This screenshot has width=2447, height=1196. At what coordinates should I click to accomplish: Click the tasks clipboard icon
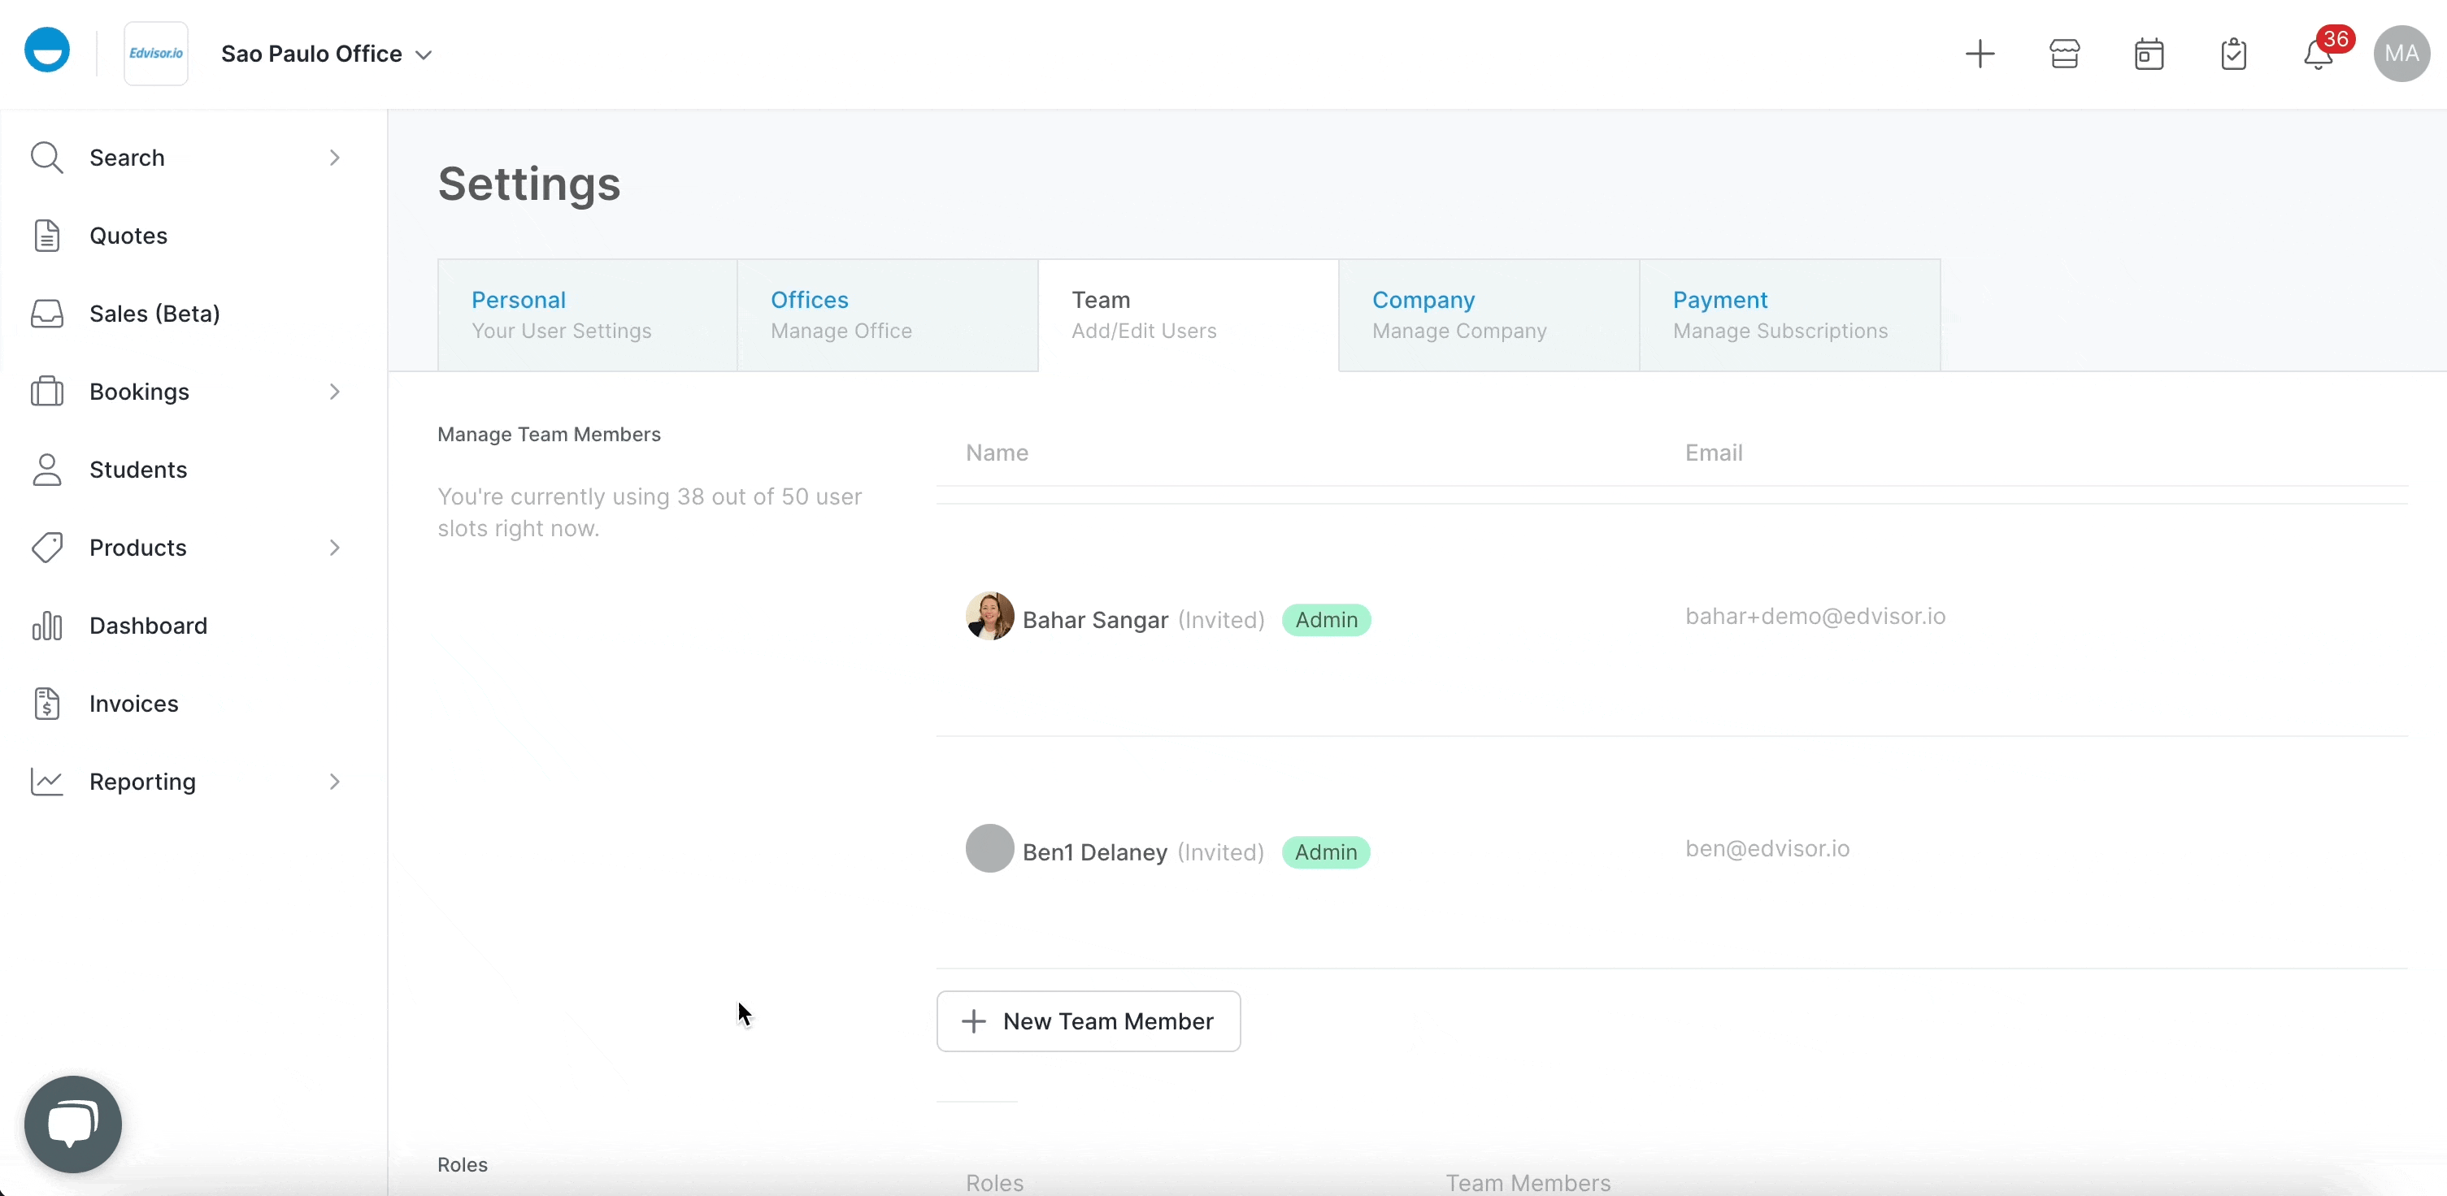[2233, 53]
